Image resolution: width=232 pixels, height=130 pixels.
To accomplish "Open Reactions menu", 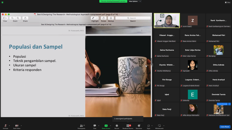I will tap(139, 126).
